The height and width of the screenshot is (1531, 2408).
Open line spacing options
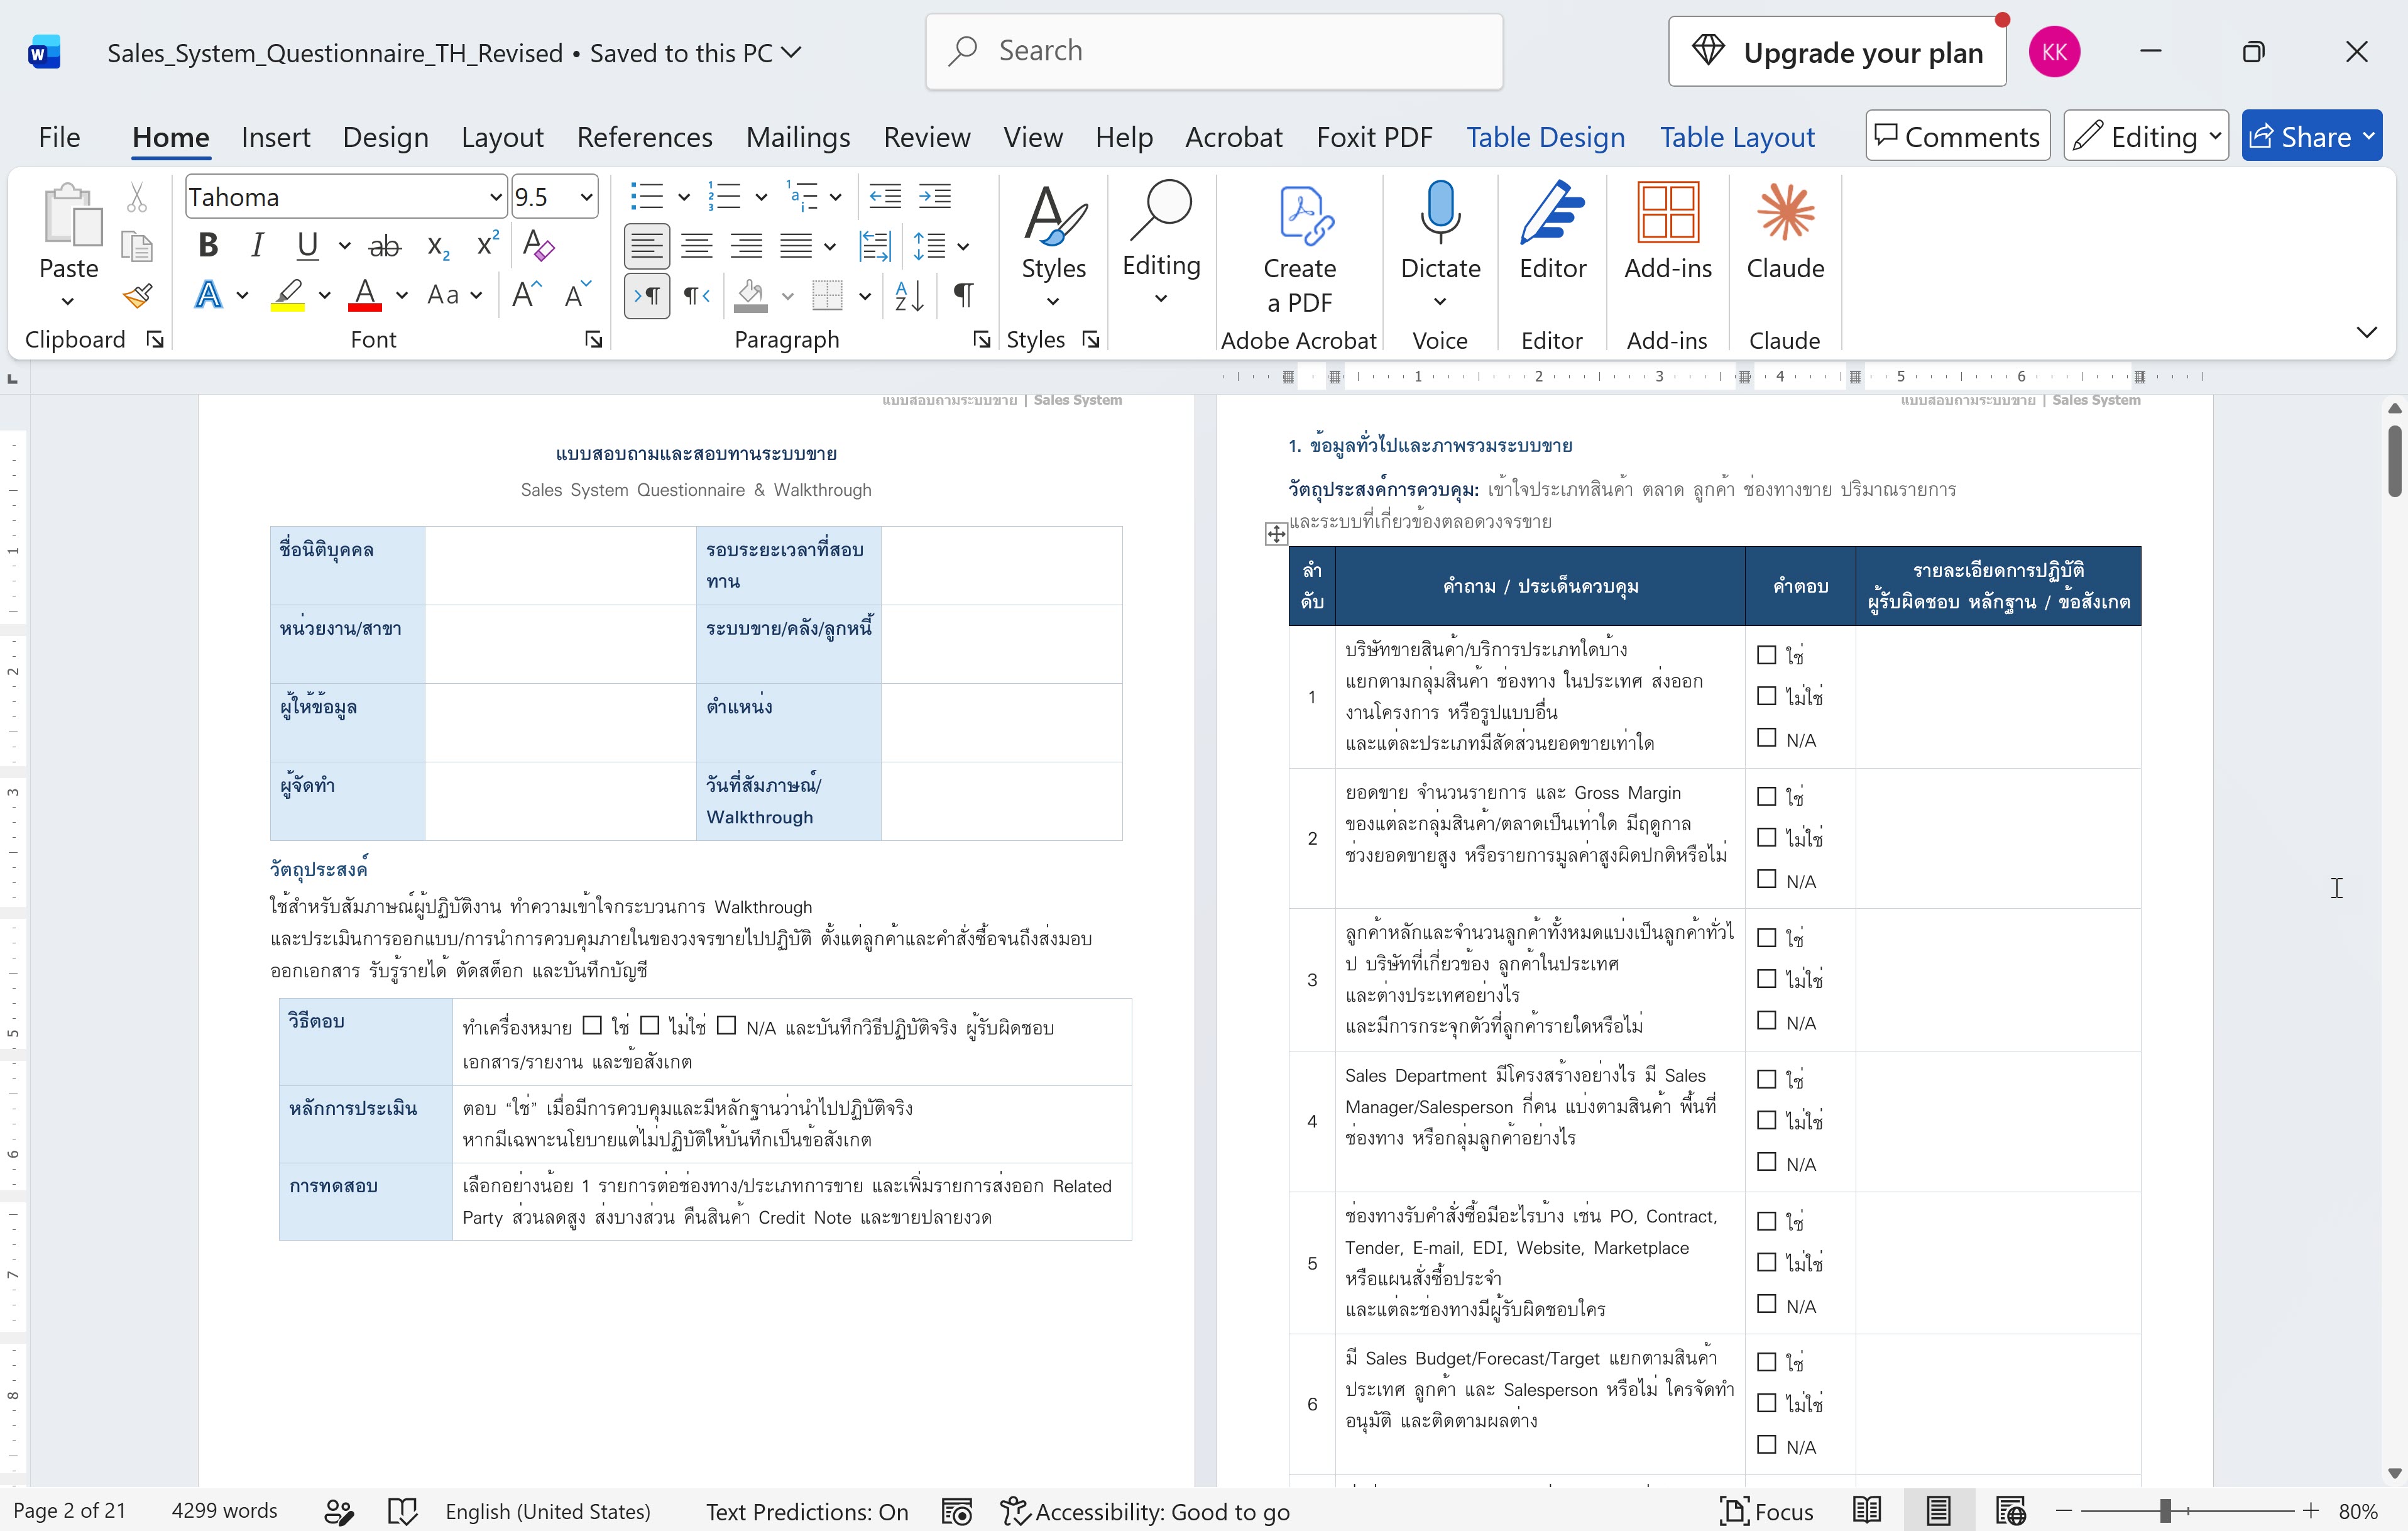point(938,246)
